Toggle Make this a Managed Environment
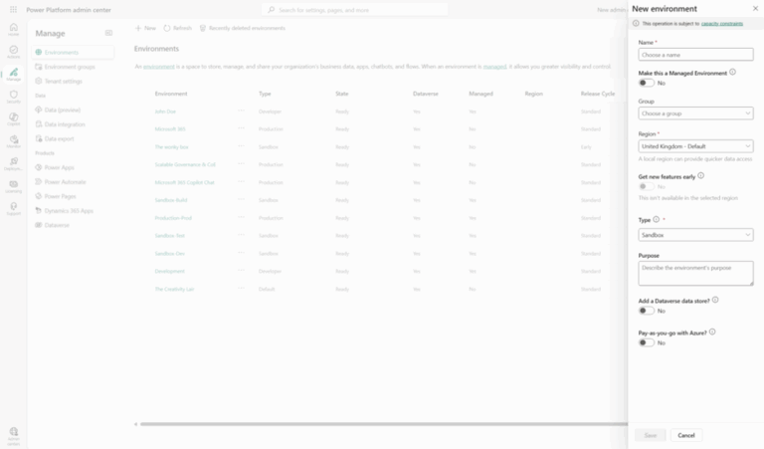This screenshot has height=449, width=764. [x=647, y=83]
